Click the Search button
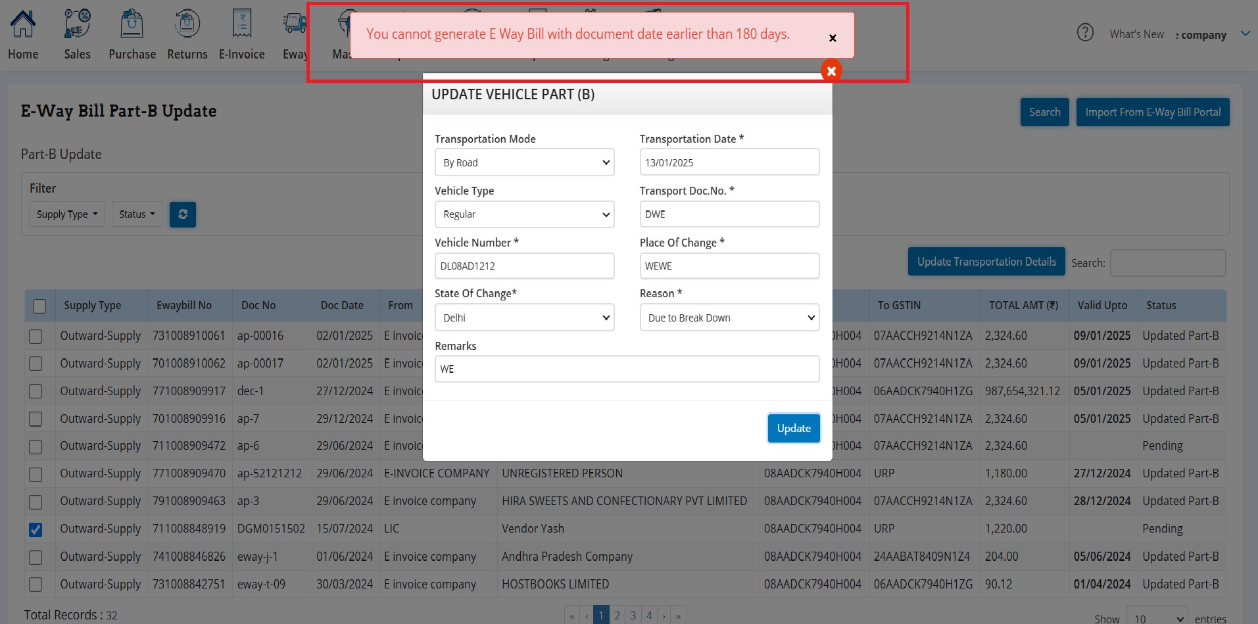Image resolution: width=1258 pixels, height=624 pixels. (1044, 112)
